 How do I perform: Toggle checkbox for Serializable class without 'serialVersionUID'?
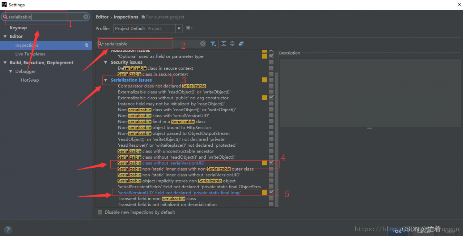pos(271,163)
